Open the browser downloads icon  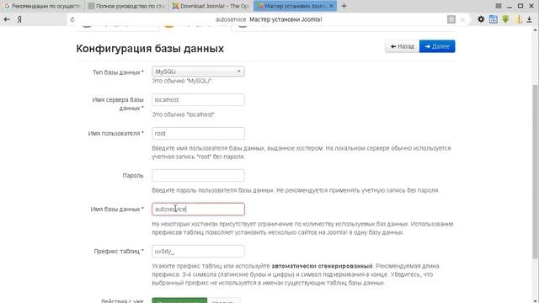pyautogui.click(x=530, y=20)
